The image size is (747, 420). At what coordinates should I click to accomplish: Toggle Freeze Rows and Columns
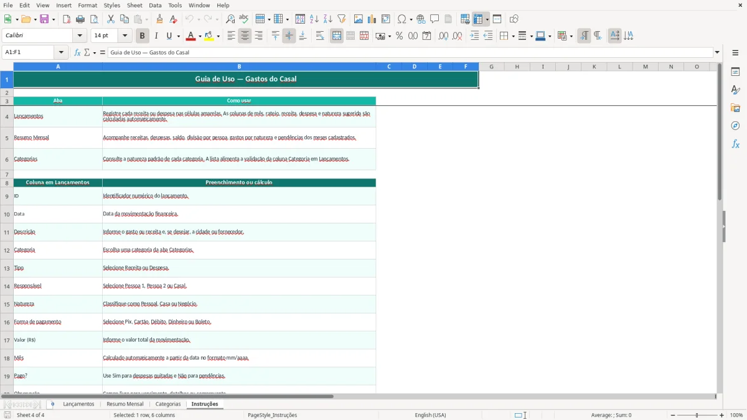coord(478,19)
